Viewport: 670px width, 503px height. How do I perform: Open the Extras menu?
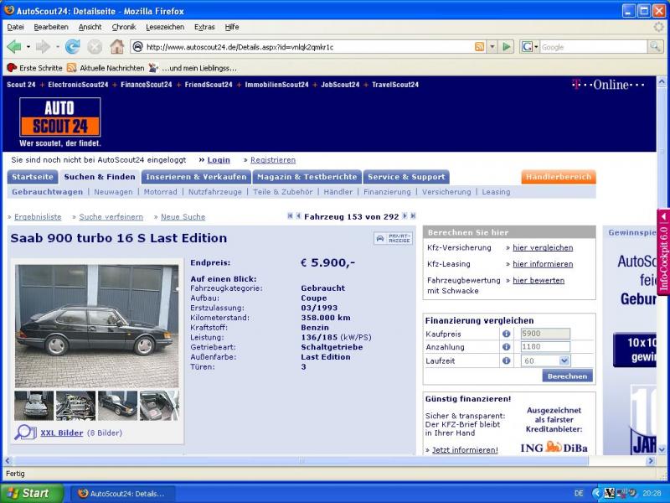(204, 27)
